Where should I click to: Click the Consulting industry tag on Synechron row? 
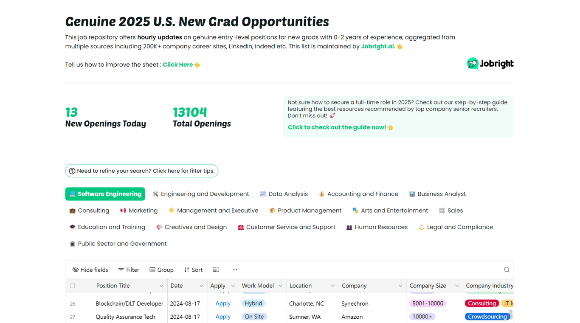point(481,303)
